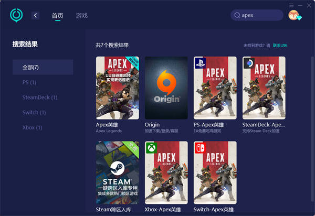This screenshot has height=216, width=315.
Task: Filter results by PS (1)
Action: [x=29, y=82]
